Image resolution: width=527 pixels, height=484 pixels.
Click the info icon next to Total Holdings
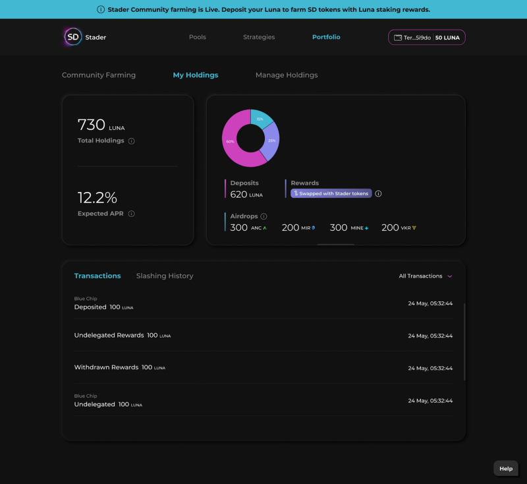(x=131, y=140)
